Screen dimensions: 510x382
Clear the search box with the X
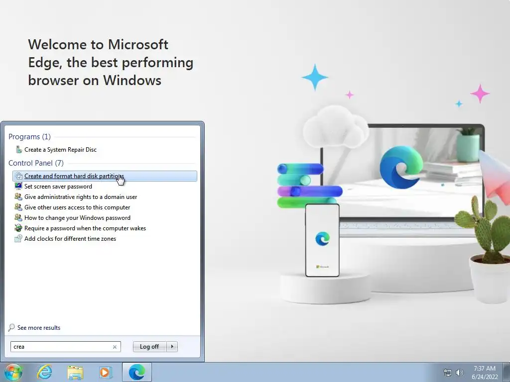(x=115, y=347)
